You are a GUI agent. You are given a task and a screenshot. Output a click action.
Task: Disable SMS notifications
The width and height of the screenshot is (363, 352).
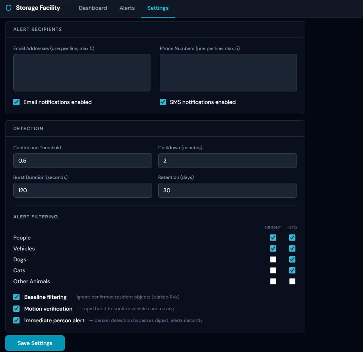pos(163,102)
